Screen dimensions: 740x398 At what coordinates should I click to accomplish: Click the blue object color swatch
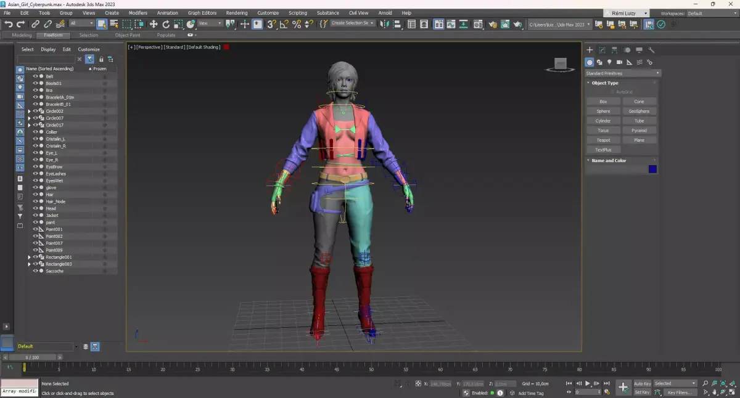(x=652, y=169)
